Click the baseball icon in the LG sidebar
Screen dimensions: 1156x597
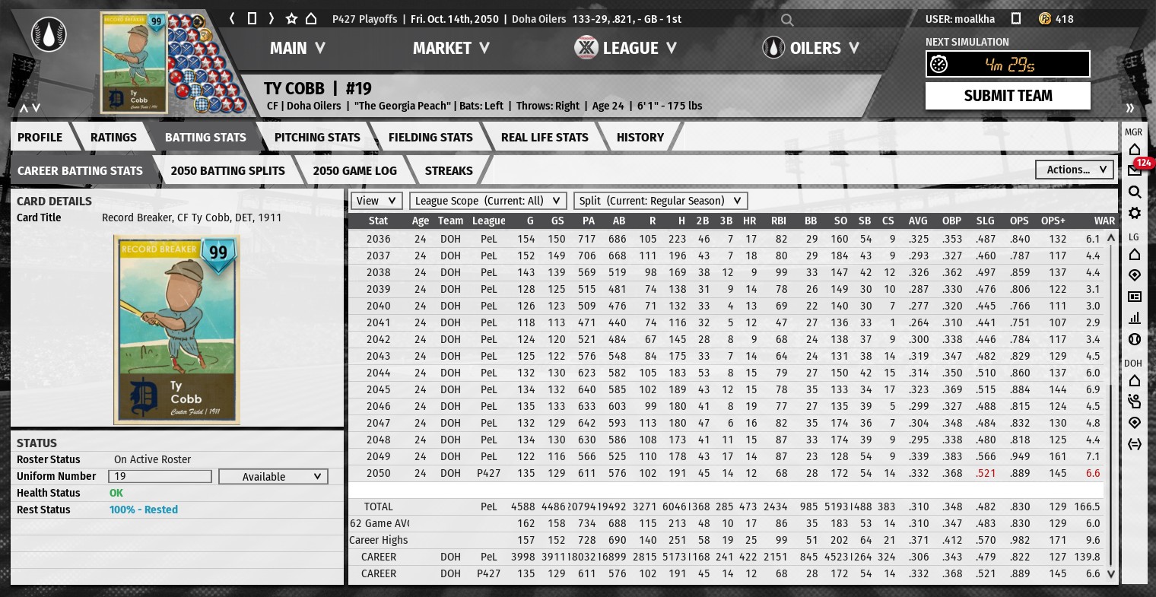[1134, 339]
